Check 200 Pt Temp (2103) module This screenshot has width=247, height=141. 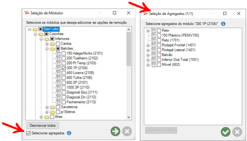(x=64, y=63)
